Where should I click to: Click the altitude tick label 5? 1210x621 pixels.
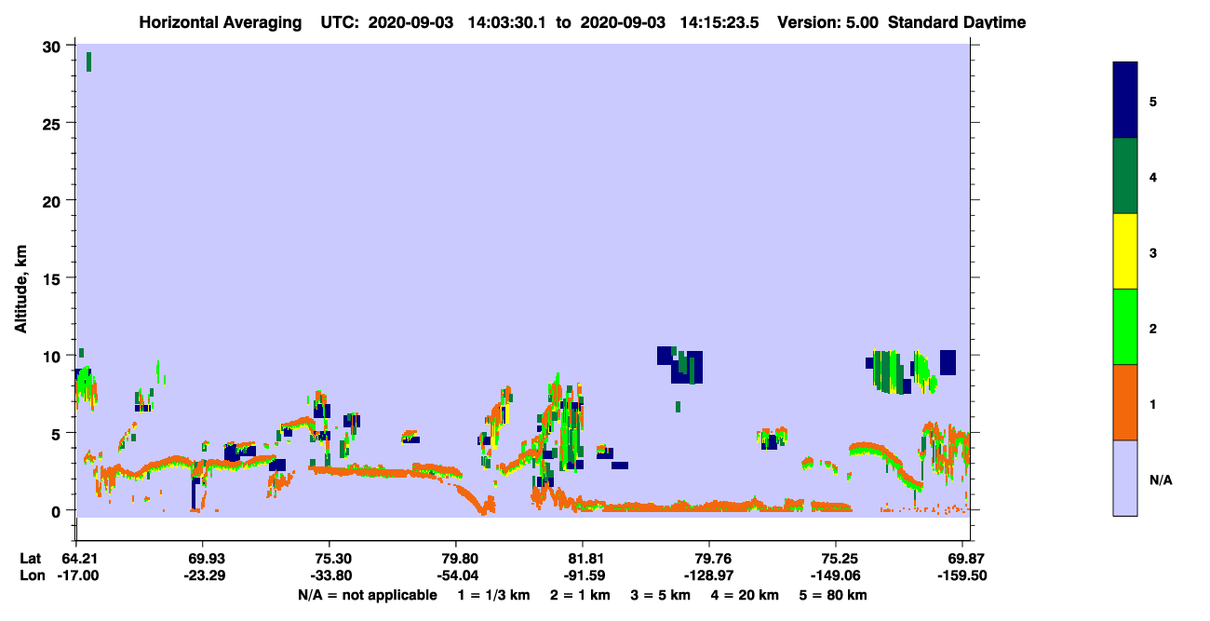click(57, 433)
